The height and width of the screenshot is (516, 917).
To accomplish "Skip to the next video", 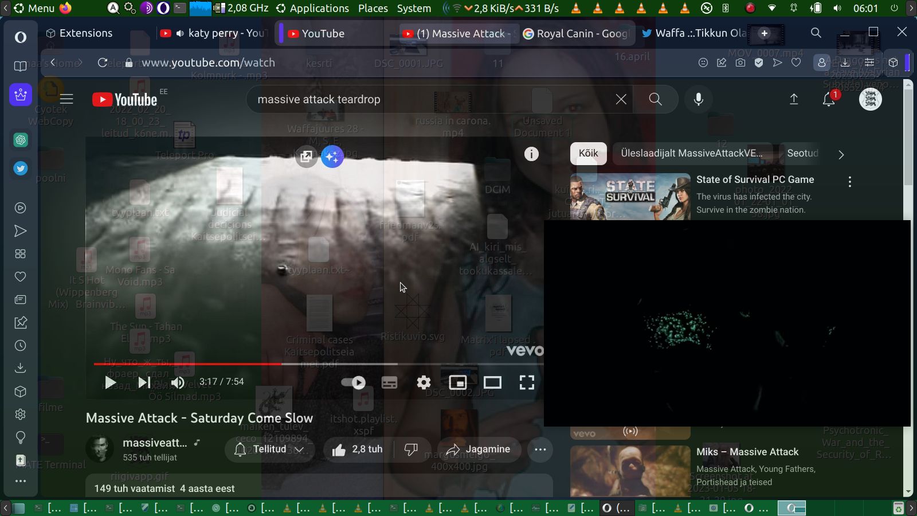I will [144, 382].
